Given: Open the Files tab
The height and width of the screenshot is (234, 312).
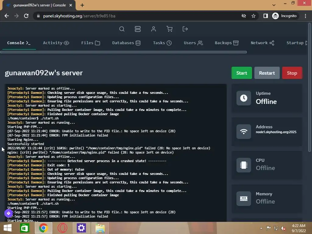Looking at the screenshot, I should click(90, 43).
